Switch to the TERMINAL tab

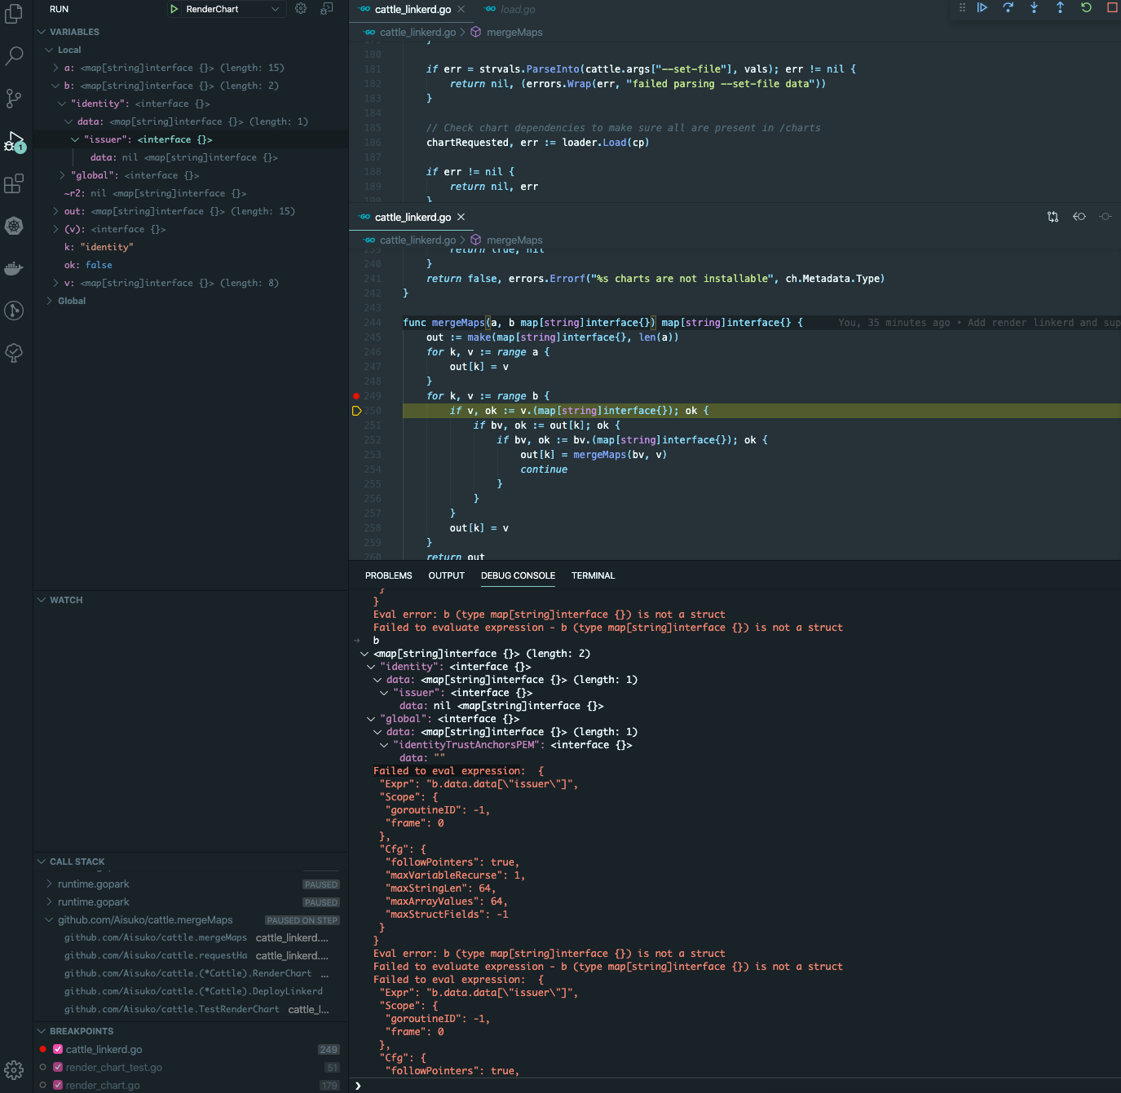(x=593, y=575)
